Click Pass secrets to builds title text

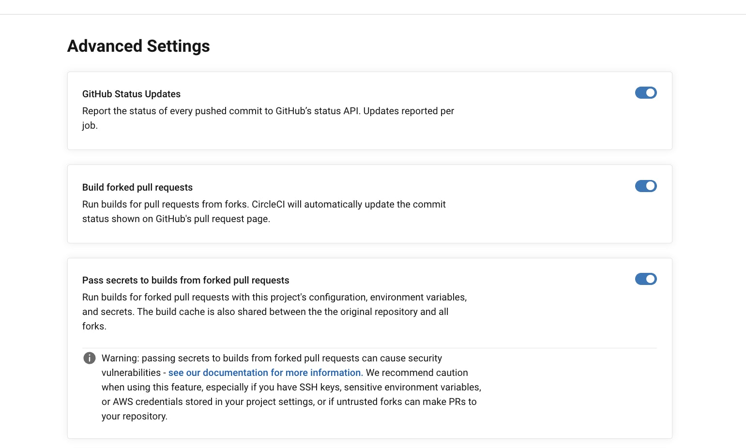pos(185,280)
